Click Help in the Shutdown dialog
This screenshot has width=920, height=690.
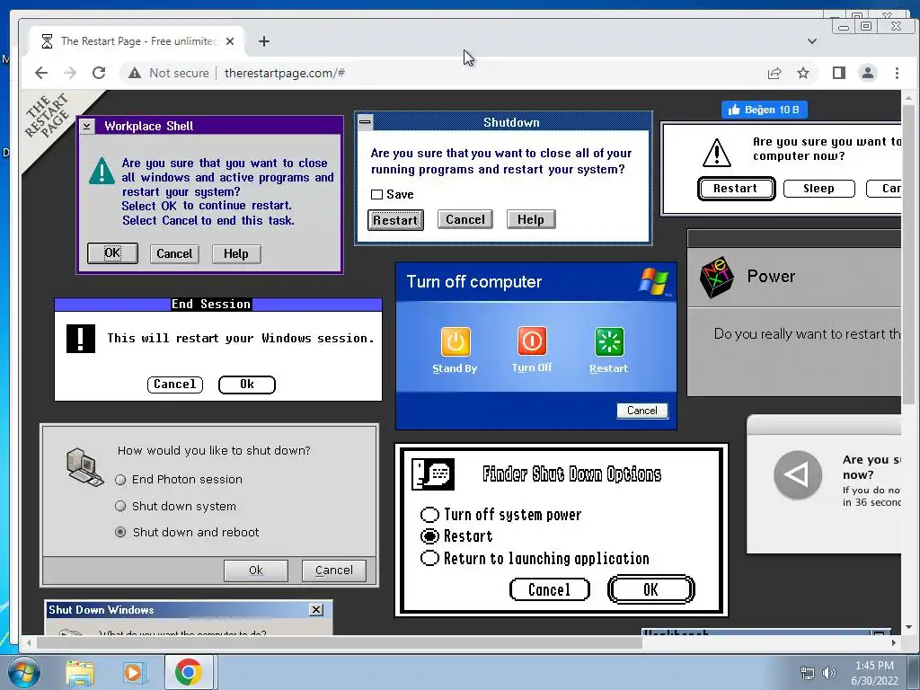[x=531, y=219]
